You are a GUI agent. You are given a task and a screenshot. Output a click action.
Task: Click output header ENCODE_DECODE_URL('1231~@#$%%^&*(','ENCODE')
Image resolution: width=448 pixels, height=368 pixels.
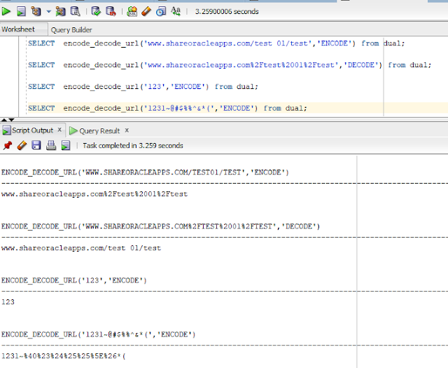99,334
